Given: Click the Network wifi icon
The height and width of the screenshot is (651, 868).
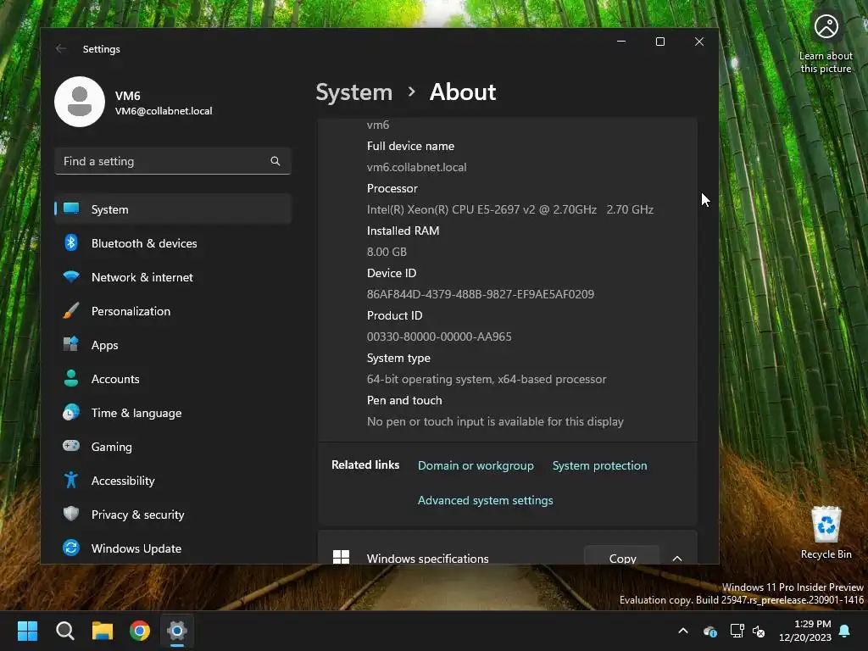Looking at the screenshot, I should tap(71, 276).
